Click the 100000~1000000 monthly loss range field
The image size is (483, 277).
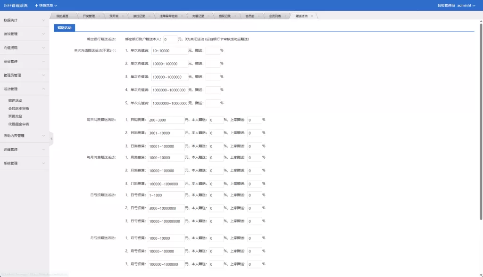(x=166, y=264)
